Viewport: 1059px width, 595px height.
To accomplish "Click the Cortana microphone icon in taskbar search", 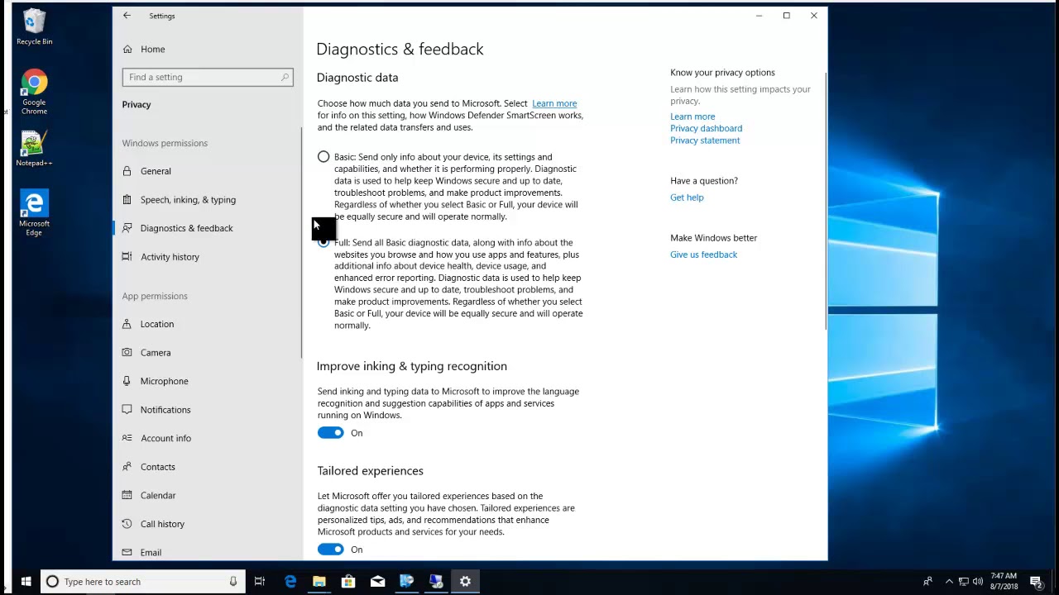I will pos(233,582).
